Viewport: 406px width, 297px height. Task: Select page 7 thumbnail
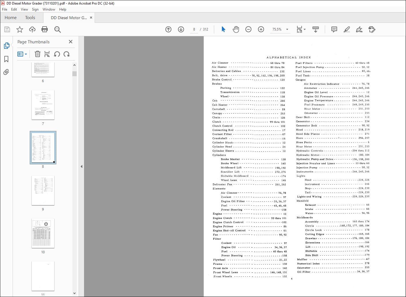[43, 105]
